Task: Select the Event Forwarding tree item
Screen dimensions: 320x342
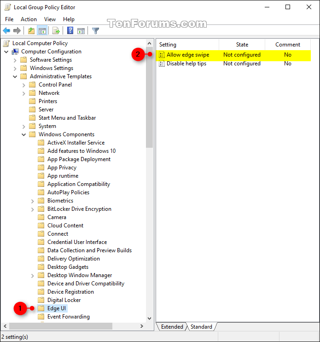Action: pos(69,317)
